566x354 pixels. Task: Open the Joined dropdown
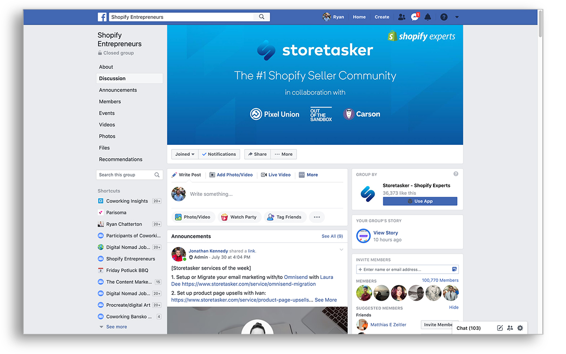185,154
